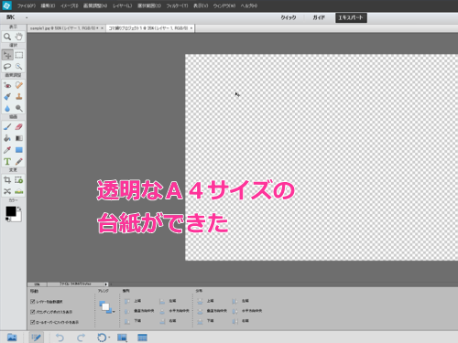Select the Zoom tool in toolbox
458x343 pixels.
click(x=7, y=37)
